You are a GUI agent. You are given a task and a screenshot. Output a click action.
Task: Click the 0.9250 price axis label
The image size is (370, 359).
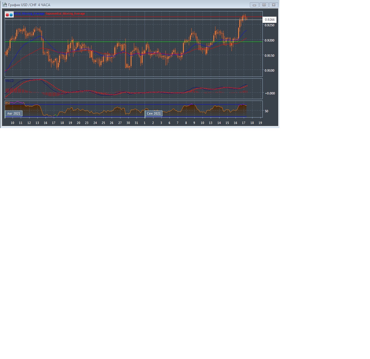(269, 25)
